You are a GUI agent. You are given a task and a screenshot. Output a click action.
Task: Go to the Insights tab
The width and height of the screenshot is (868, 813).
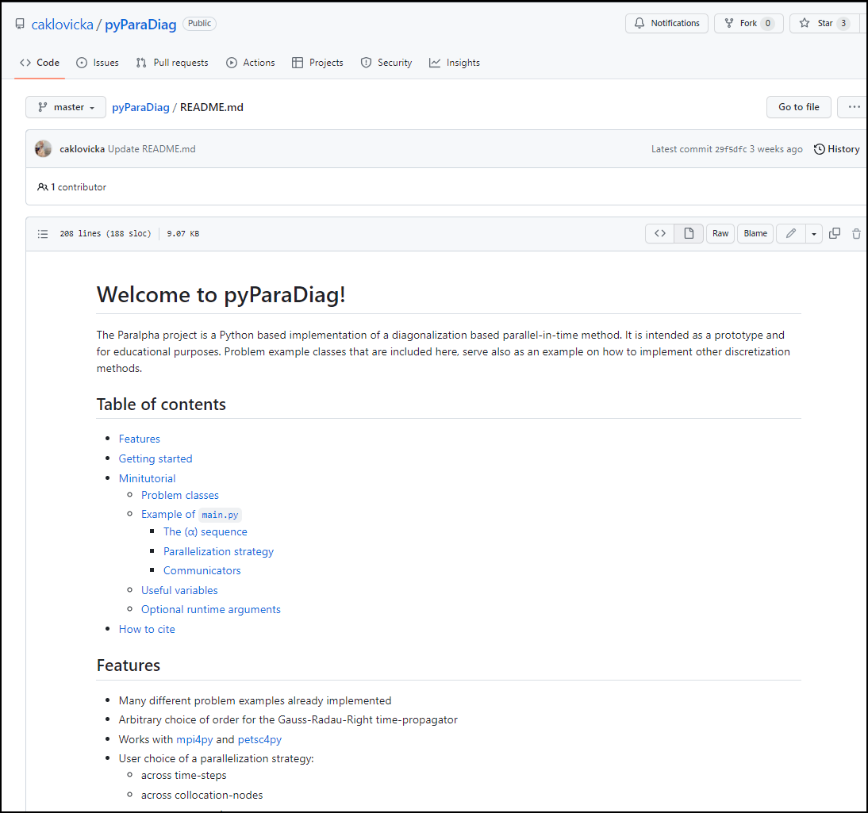[x=455, y=63]
